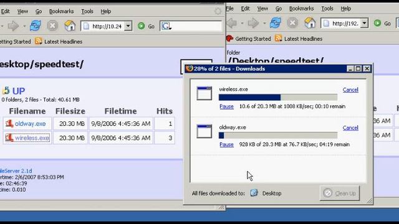Click the throbber activity icon in the left browser

(218, 11)
